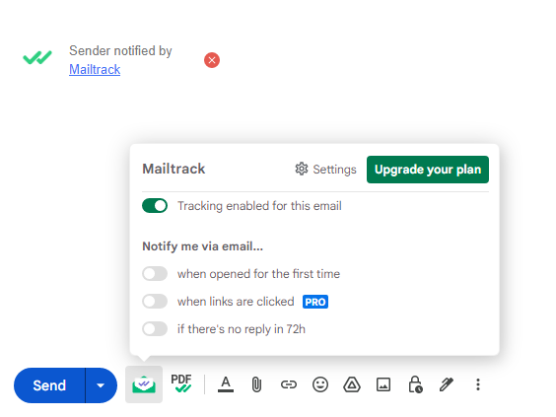The width and height of the screenshot is (556, 417).
Task: Open the emoji picker smiley icon
Action: (320, 384)
